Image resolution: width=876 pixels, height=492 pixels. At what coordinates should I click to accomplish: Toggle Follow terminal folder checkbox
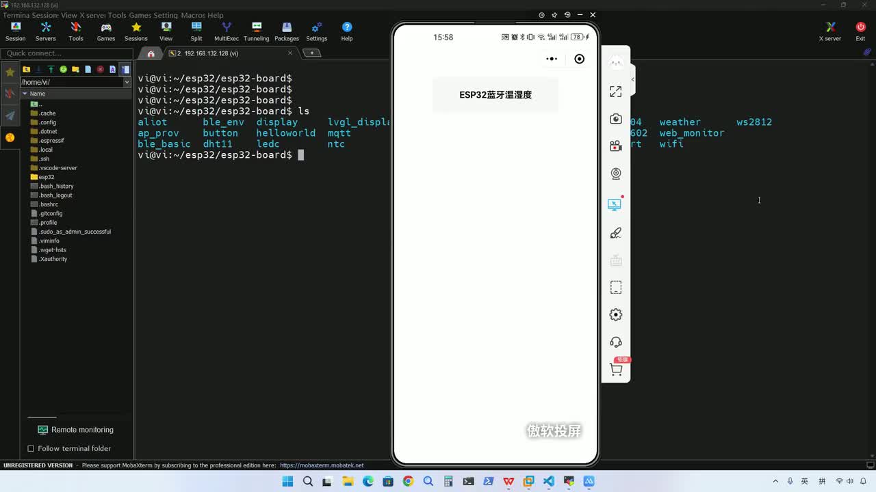pyautogui.click(x=31, y=448)
